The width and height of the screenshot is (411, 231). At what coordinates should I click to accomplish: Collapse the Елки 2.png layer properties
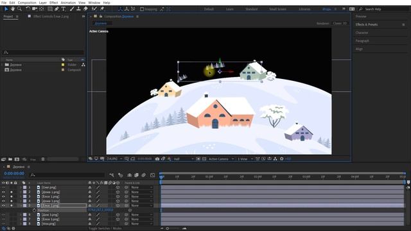tap(21, 205)
